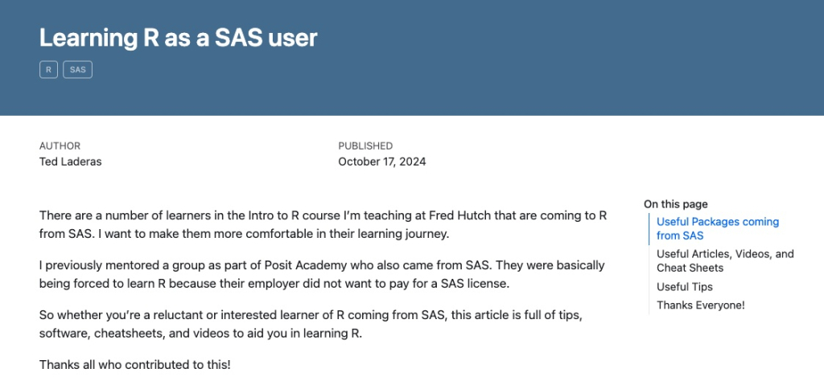The width and height of the screenshot is (824, 385).
Task: Click the SAS category tag
Action: pyautogui.click(x=78, y=69)
